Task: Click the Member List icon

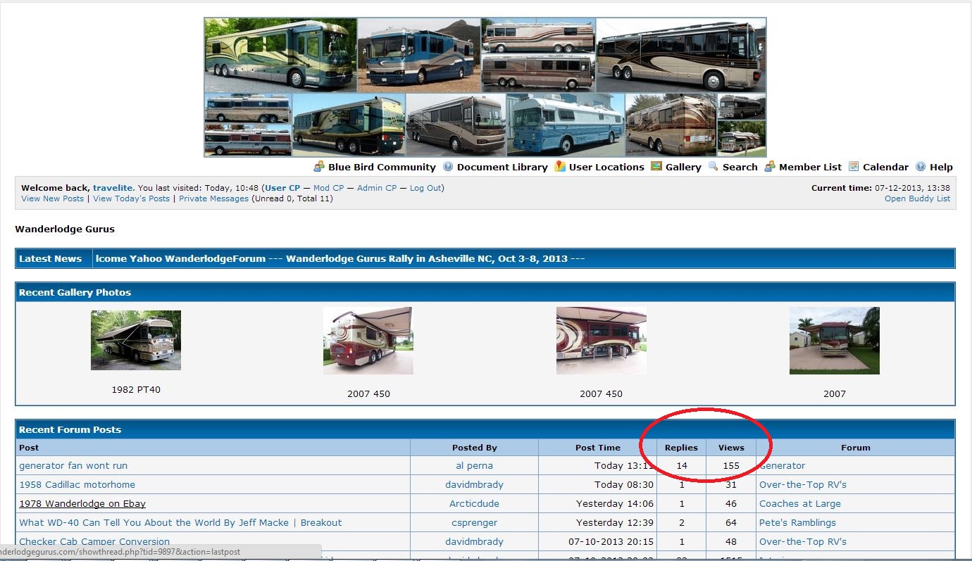Action: [770, 167]
